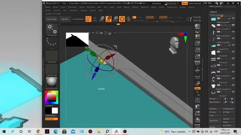Toggle eye beside cup-shaped subtool thumbnail

click(x=233, y=85)
